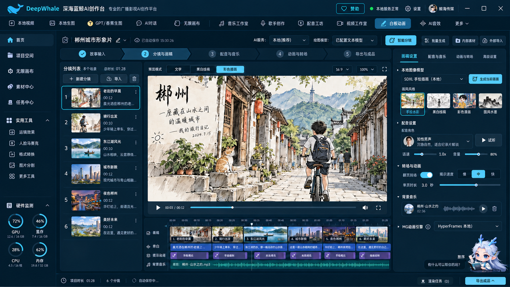The height and width of the screenshot is (287, 510).
Task: Switch preview mode to 黑白线稿
Action: (x=203, y=69)
